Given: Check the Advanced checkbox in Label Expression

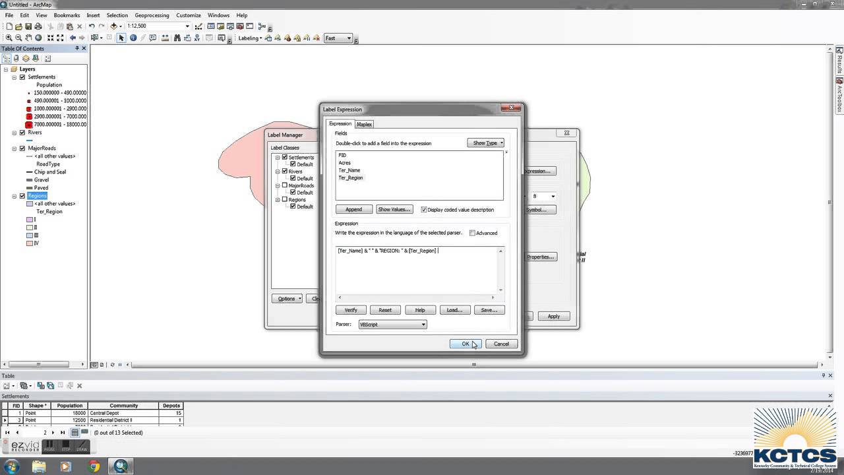Looking at the screenshot, I should [472, 233].
